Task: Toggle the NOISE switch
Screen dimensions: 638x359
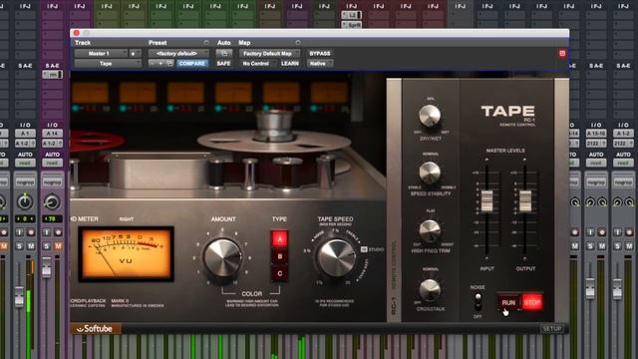Action: click(478, 301)
